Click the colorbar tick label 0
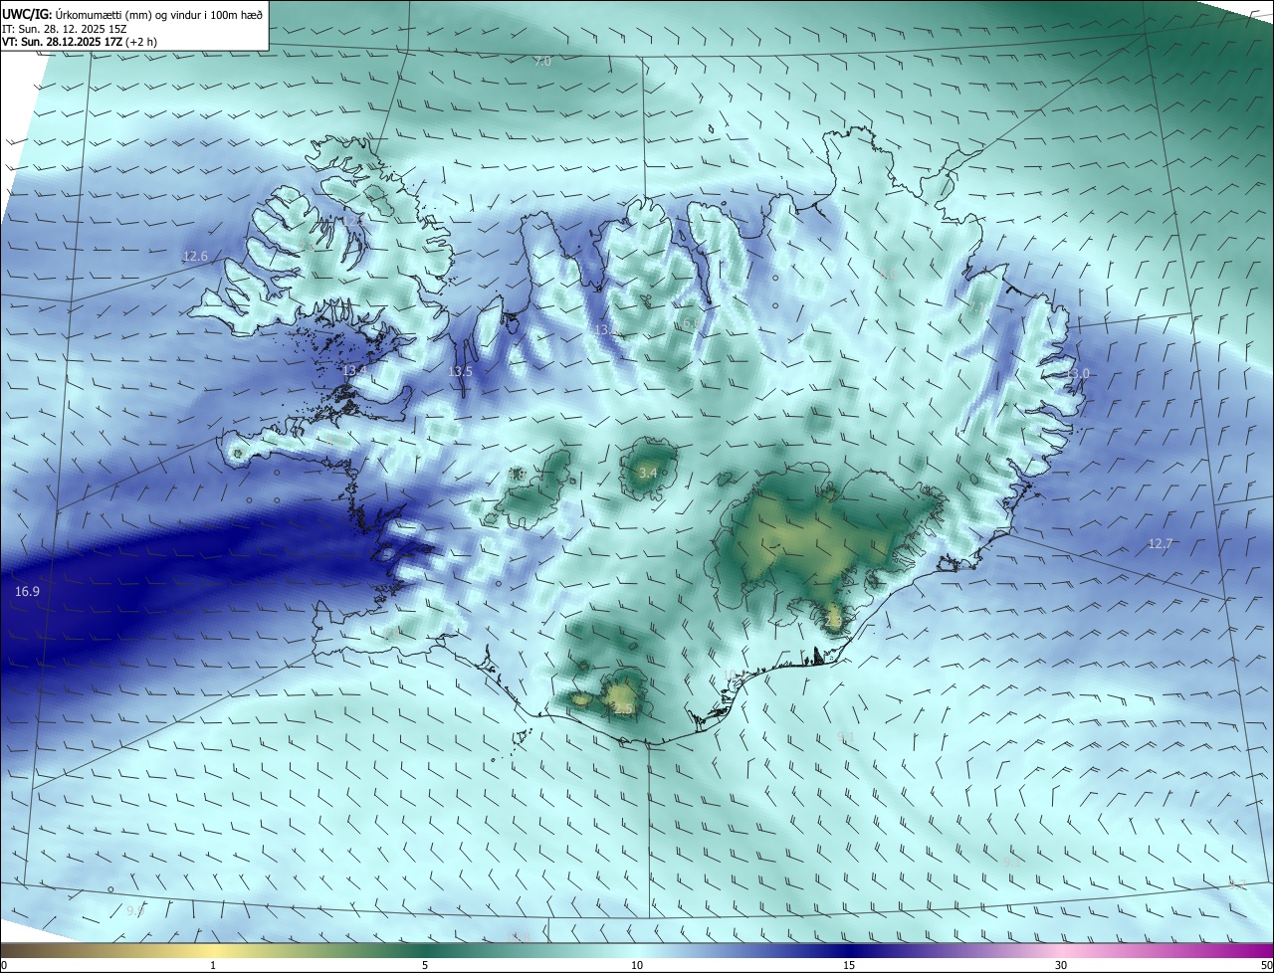Screen dimensions: 1274x973 pyautogui.click(x=4, y=966)
